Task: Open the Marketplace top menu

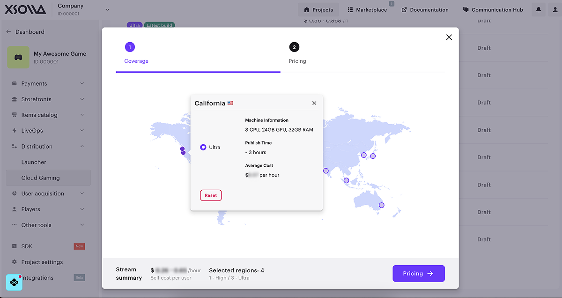Action: [367, 10]
